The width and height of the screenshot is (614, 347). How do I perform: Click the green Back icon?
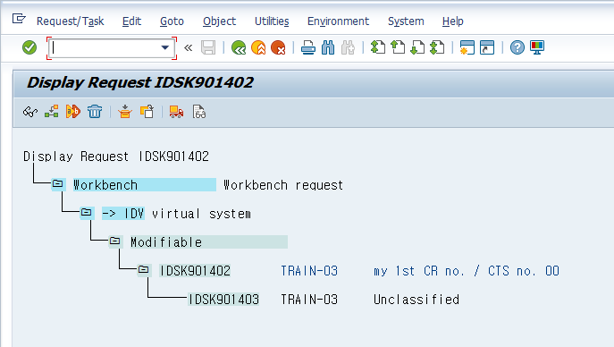pos(239,47)
